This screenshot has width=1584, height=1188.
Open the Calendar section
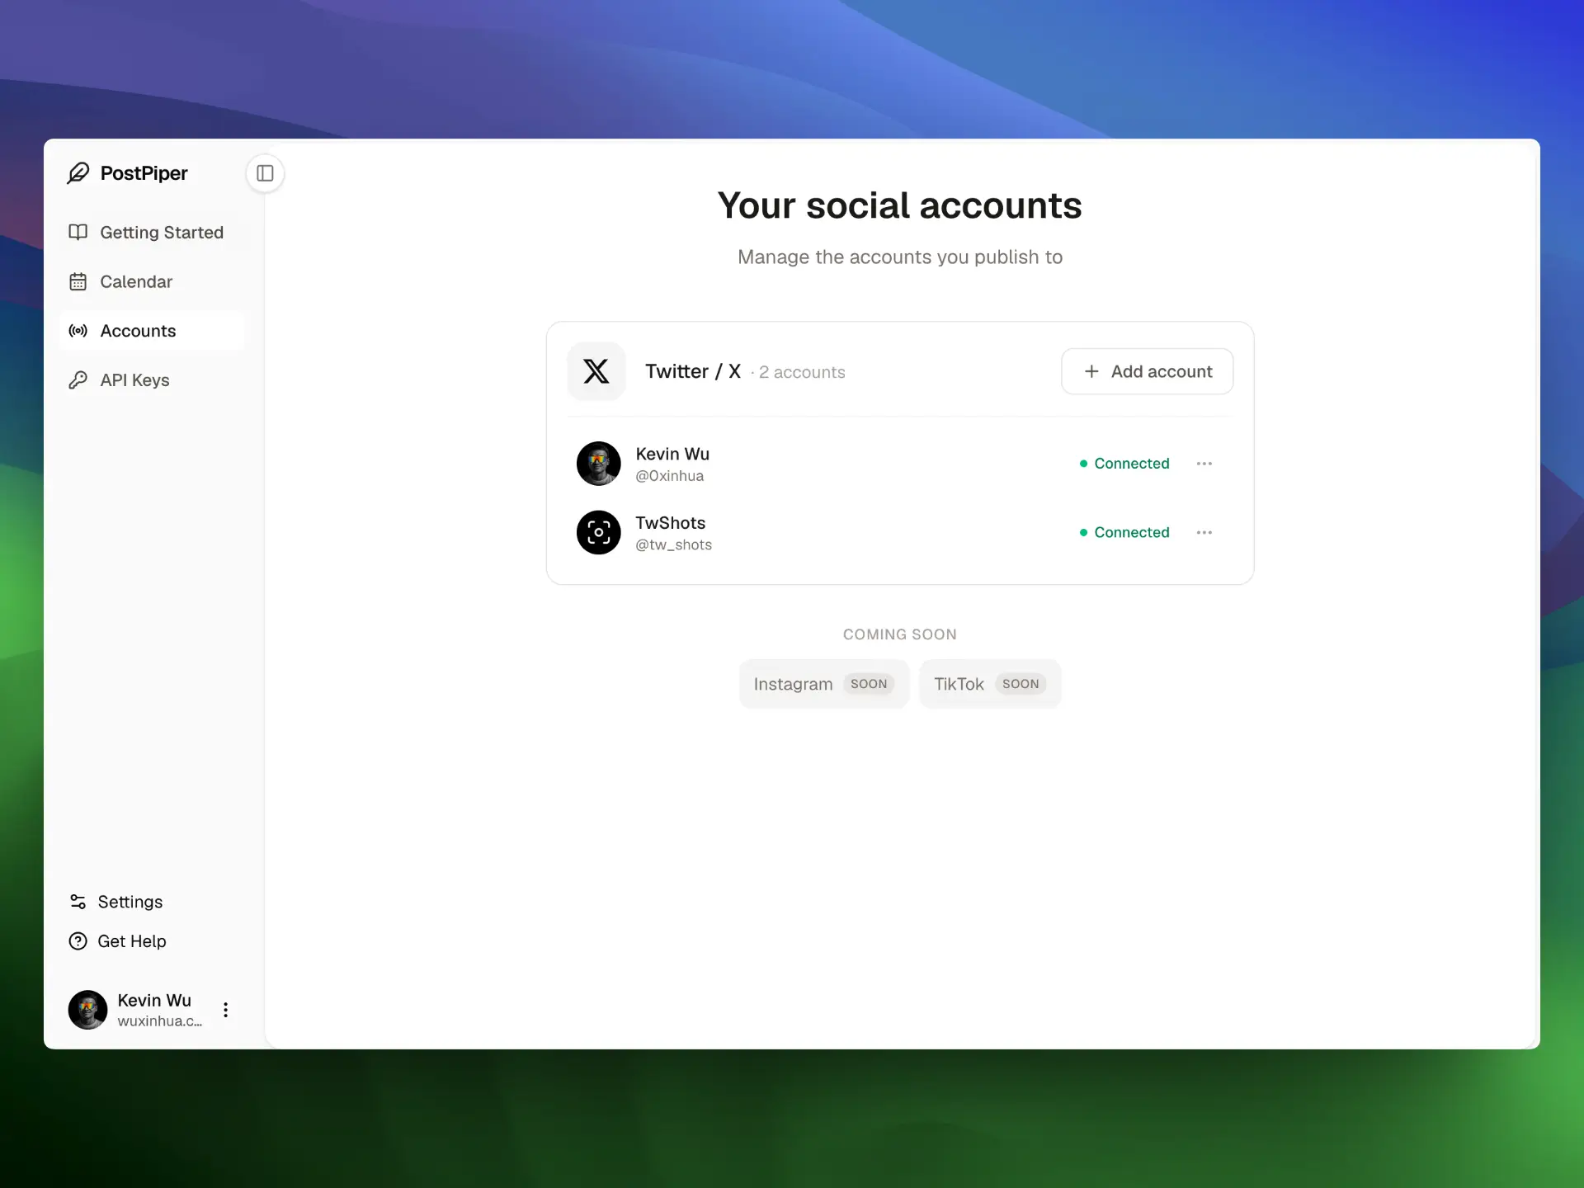[x=152, y=282]
